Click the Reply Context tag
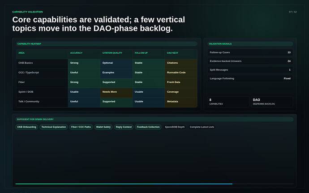The width and height of the screenshot is (309, 193). [124, 127]
